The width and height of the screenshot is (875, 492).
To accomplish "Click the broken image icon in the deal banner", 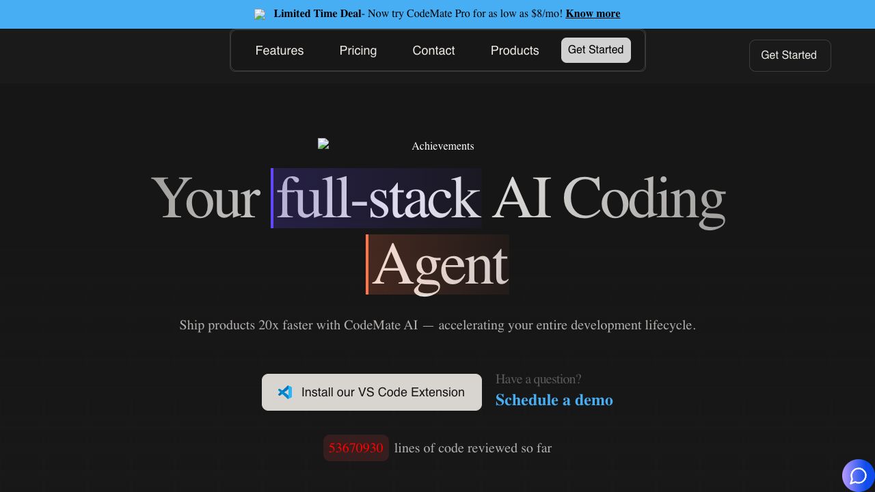I will pyautogui.click(x=260, y=14).
